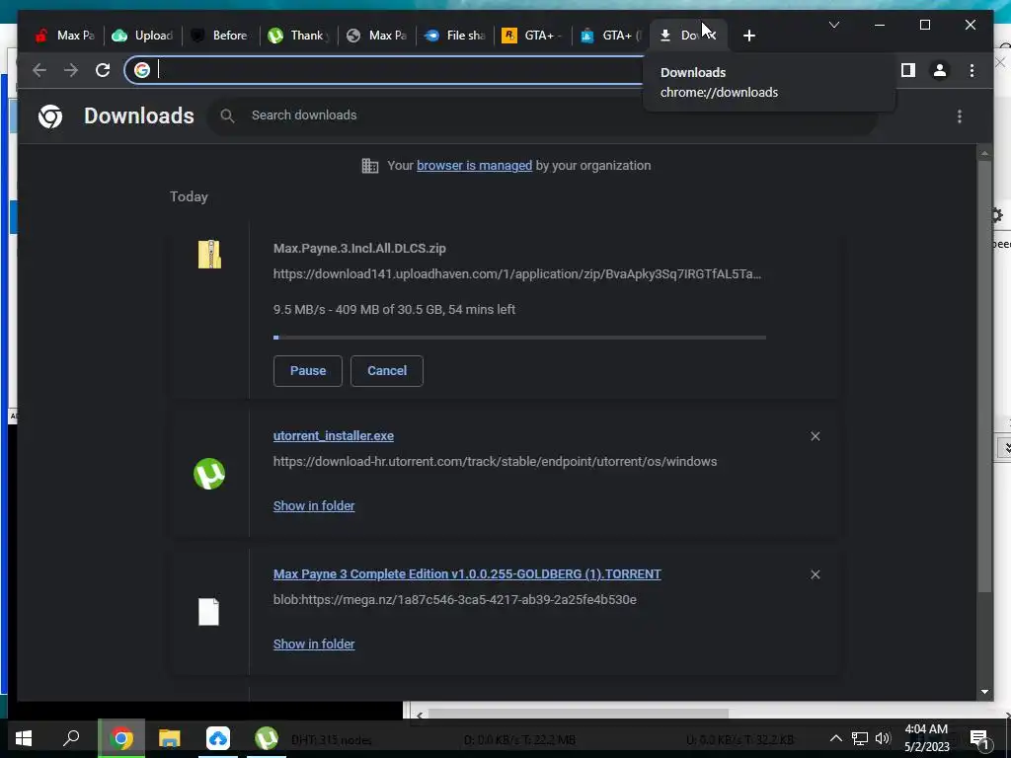The width and height of the screenshot is (1011, 758).
Task: Open the Chrome profile icon
Action: [940, 70]
